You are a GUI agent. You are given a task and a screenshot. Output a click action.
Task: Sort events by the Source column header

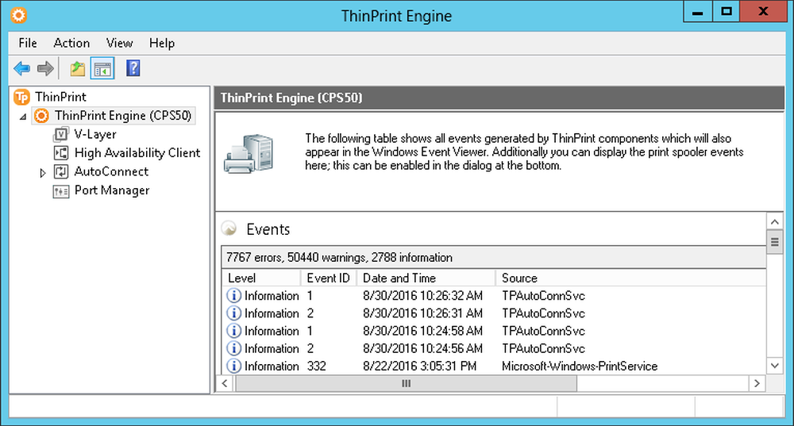(519, 278)
